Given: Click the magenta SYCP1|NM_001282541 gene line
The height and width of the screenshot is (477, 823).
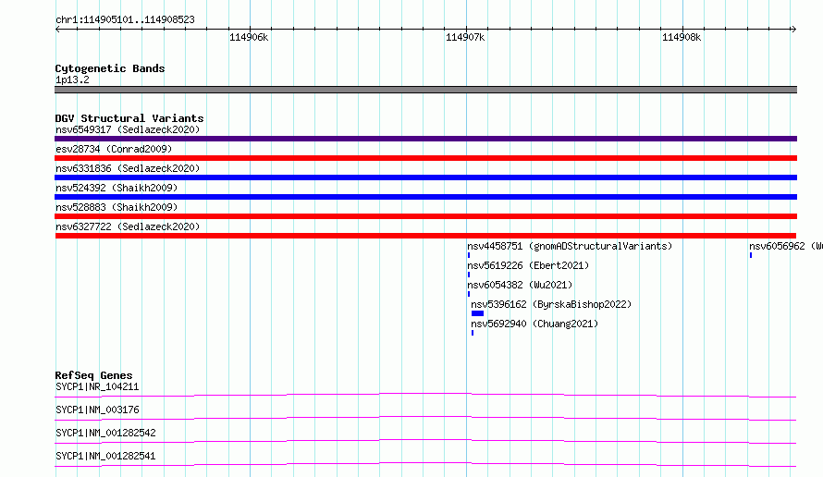Looking at the screenshot, I should [425, 464].
